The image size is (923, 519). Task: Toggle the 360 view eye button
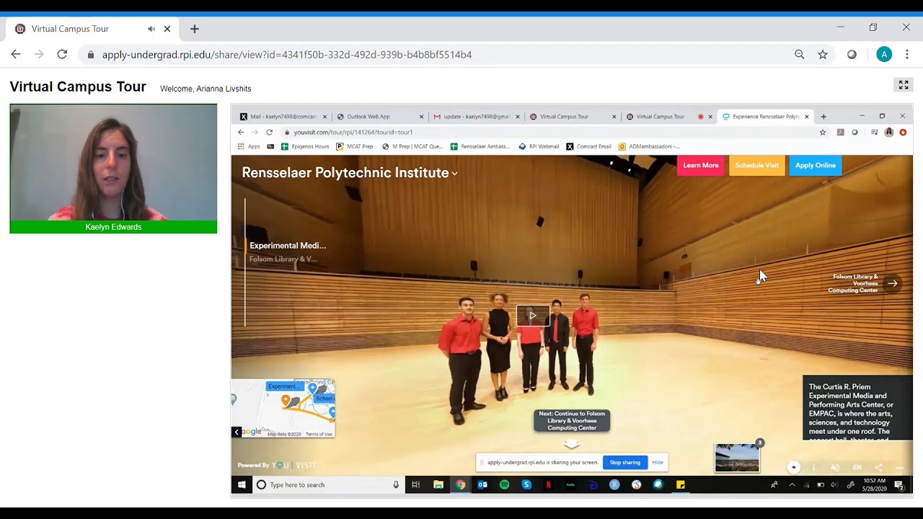pyautogui.click(x=793, y=467)
